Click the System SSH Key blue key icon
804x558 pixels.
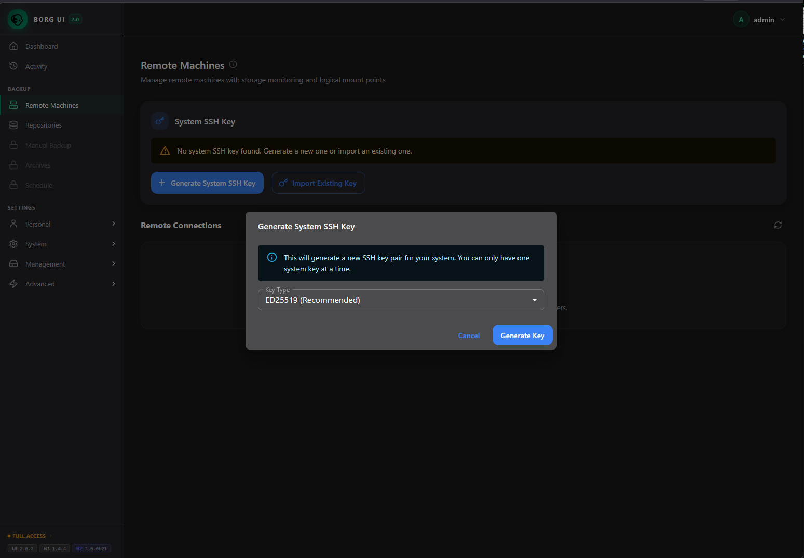point(159,120)
